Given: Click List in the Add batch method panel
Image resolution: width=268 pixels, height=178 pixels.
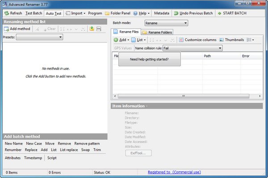Looking at the screenshot, I should tap(54, 150).
